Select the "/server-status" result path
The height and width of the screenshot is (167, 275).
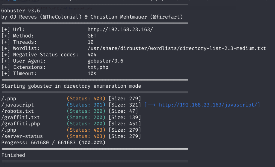pyautogui.click(x=22, y=136)
